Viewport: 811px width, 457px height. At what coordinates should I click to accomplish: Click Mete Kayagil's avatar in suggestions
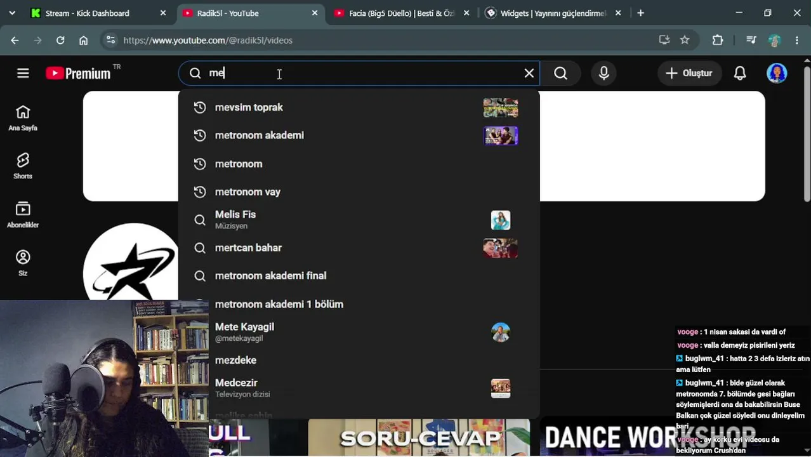pos(501,332)
